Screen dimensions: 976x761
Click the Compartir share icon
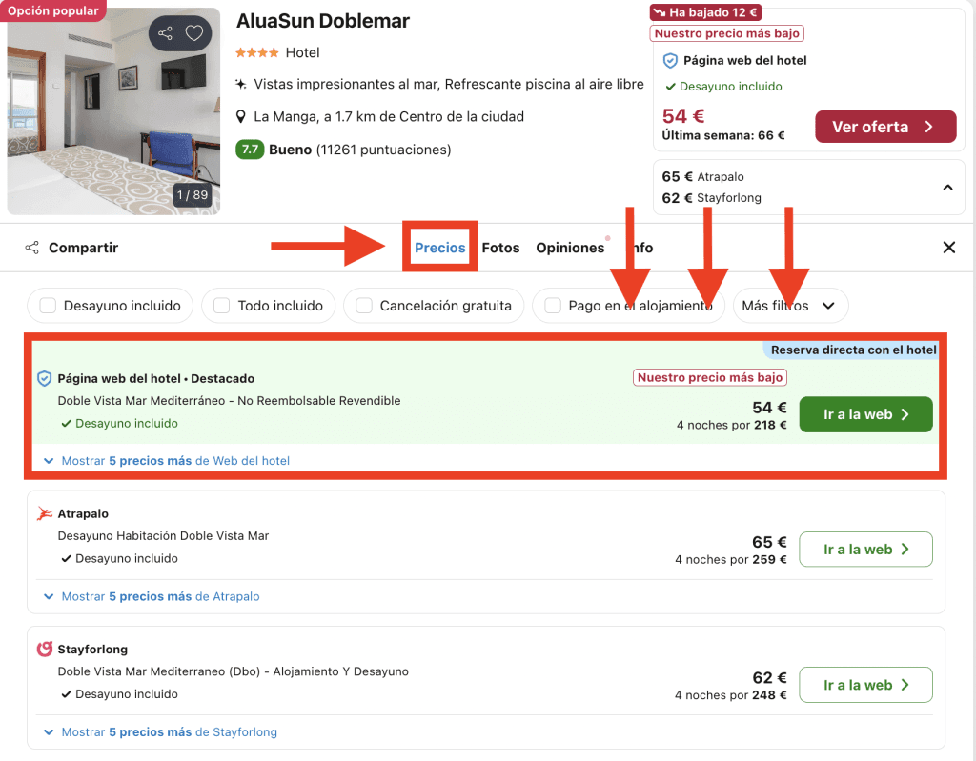point(32,248)
